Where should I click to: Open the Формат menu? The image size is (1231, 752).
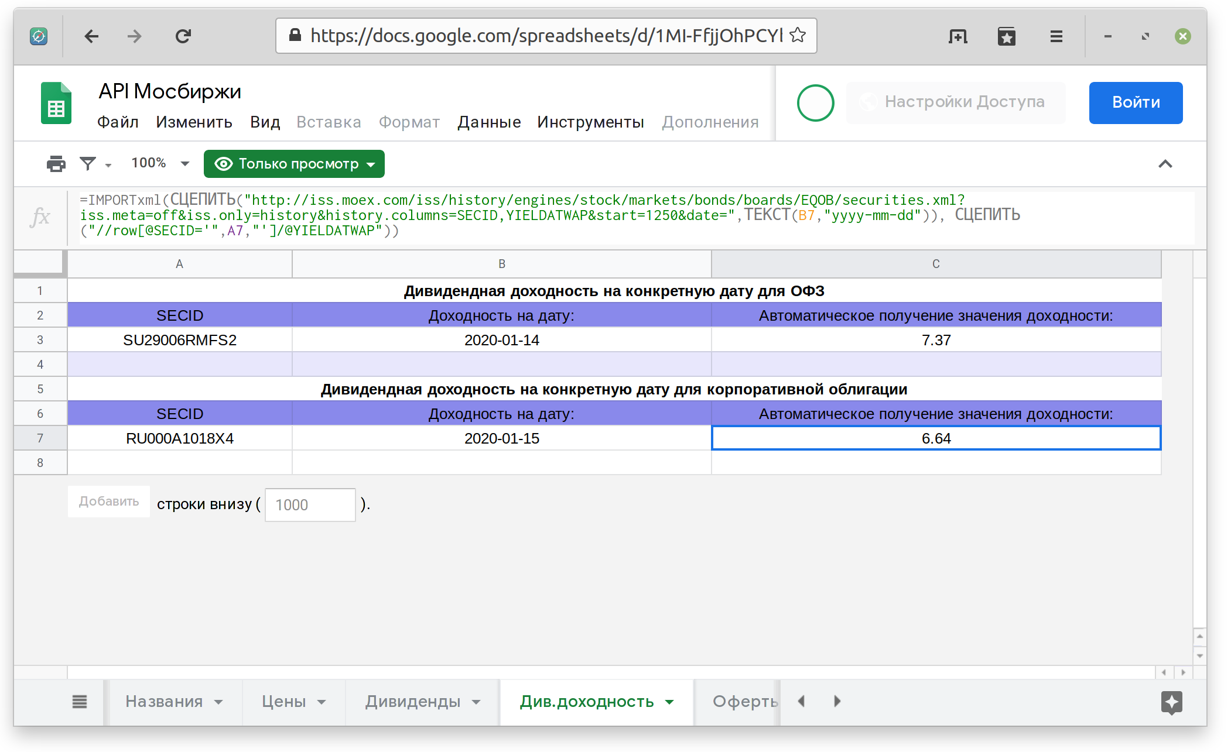click(x=409, y=122)
